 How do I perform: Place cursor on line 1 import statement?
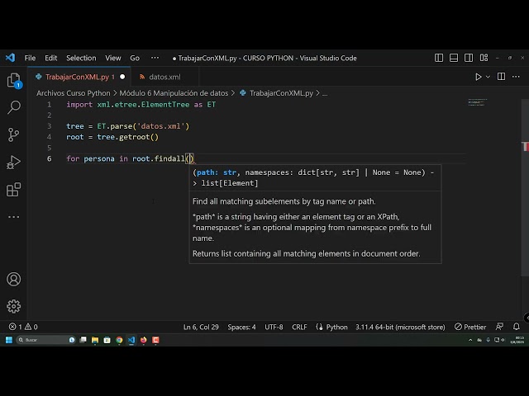pyautogui.click(x=141, y=105)
